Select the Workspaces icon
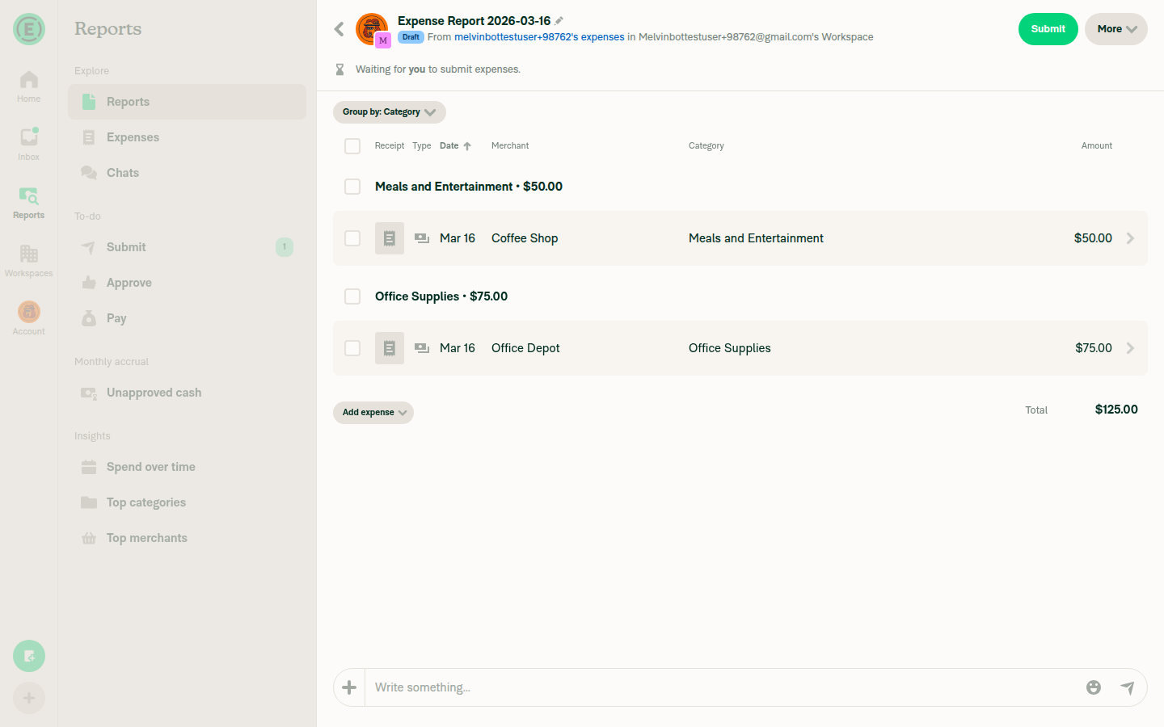1164x727 pixels. click(28, 254)
